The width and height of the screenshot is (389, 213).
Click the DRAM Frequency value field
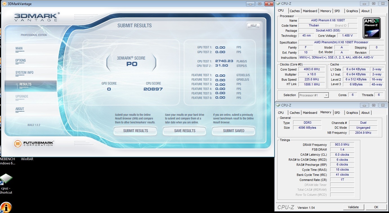pos(342,145)
